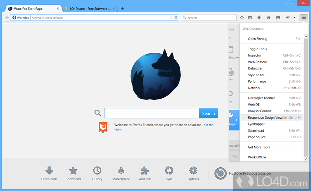The height and width of the screenshot is (191, 311).
Task: Click the magnifier icon in the search box
Action: [184, 17]
